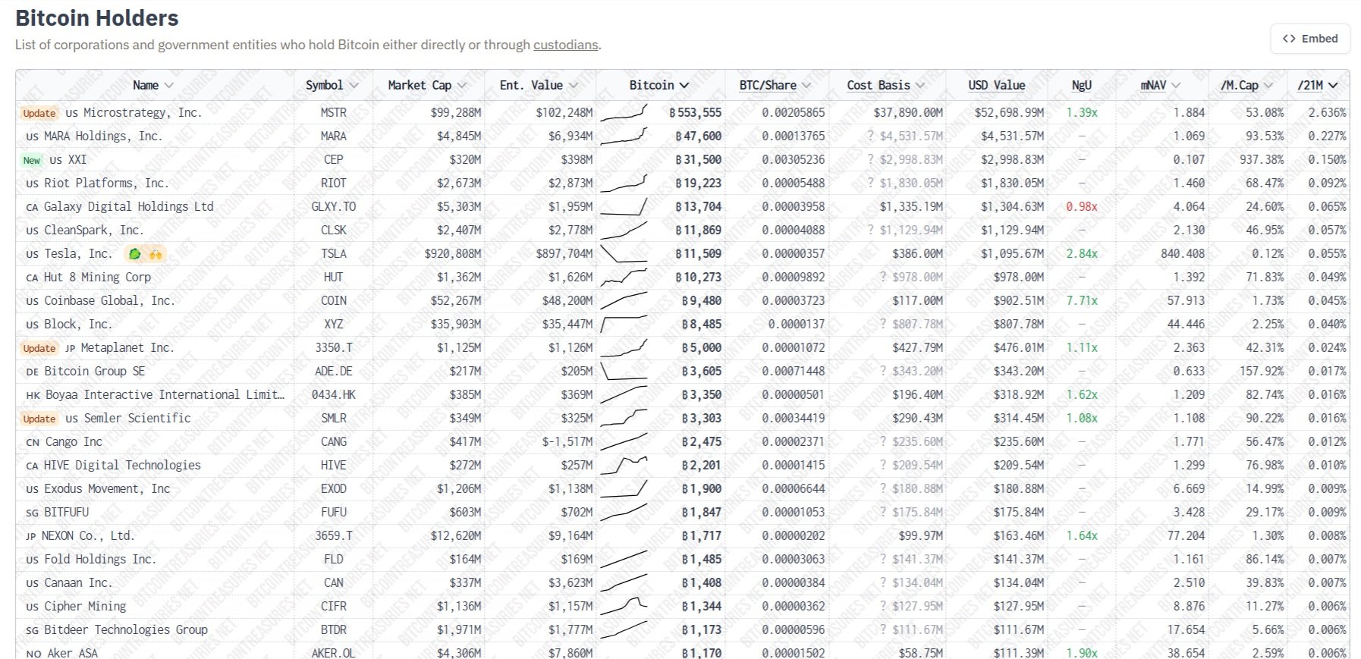This screenshot has height=659, width=1361.
Task: Open Exodus Movement, Inc entry
Action: pyautogui.click(x=107, y=488)
